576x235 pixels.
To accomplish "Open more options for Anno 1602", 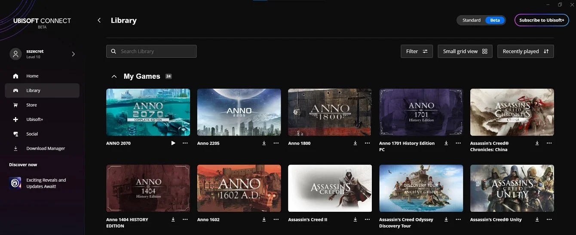I will tap(276, 219).
